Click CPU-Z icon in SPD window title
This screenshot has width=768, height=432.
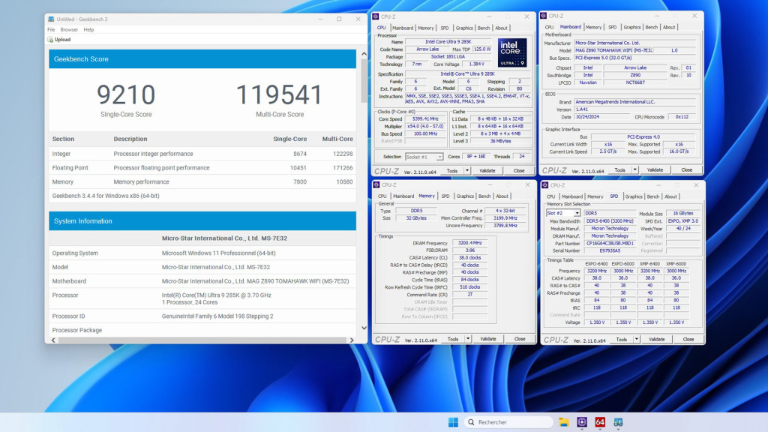544,185
